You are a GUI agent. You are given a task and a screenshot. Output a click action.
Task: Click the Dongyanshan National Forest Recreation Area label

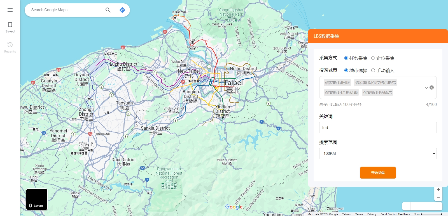coord(169,179)
